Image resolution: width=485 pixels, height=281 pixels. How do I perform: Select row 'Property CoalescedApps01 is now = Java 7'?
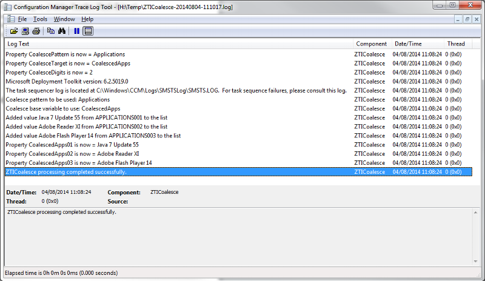coord(238,145)
